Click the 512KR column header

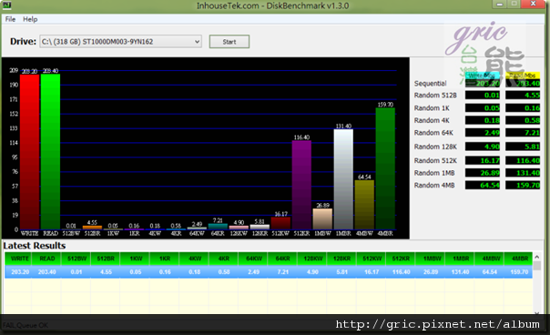401,259
